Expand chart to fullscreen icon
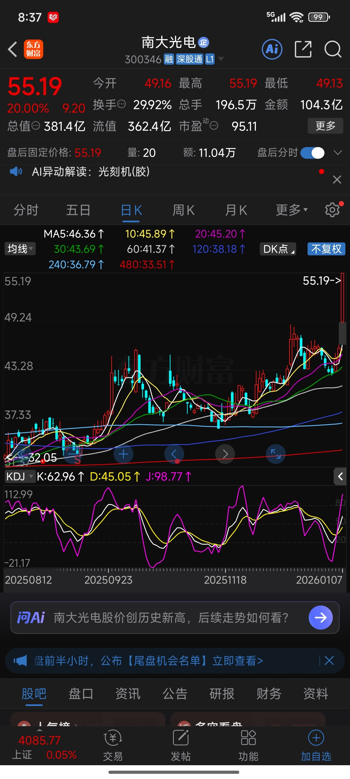The height and width of the screenshot is (779, 350). (276, 454)
